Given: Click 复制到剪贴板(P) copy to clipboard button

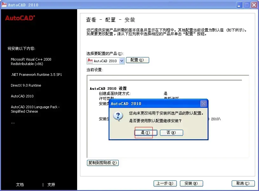Looking at the screenshot, I should coord(103,163).
